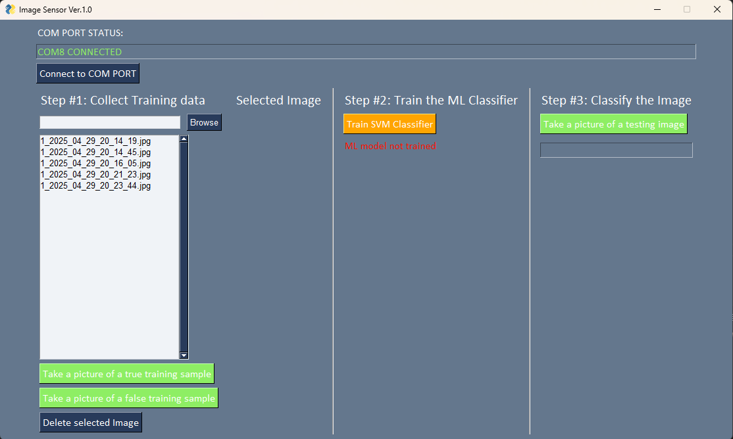Select 1_2025_04_29_20_14_19.jpg in the list
This screenshot has width=733, height=439.
tap(96, 141)
